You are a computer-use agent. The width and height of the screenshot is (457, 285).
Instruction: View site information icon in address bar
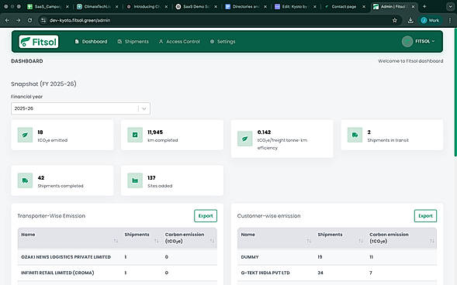click(x=43, y=20)
